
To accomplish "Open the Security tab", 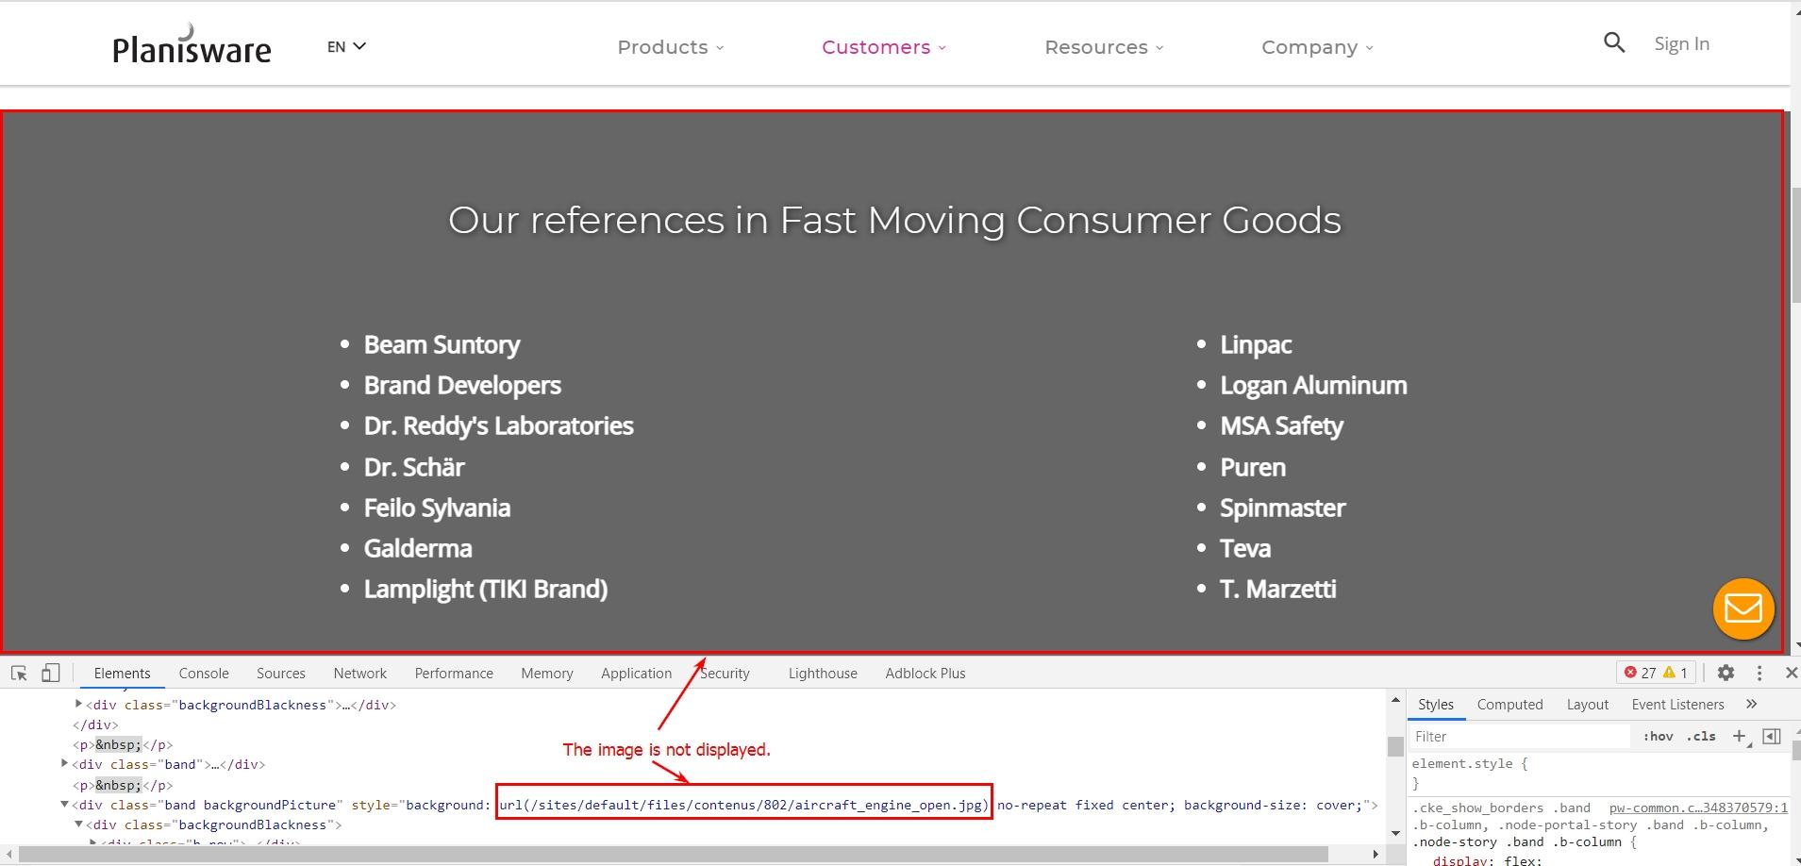I will pyautogui.click(x=725, y=673).
